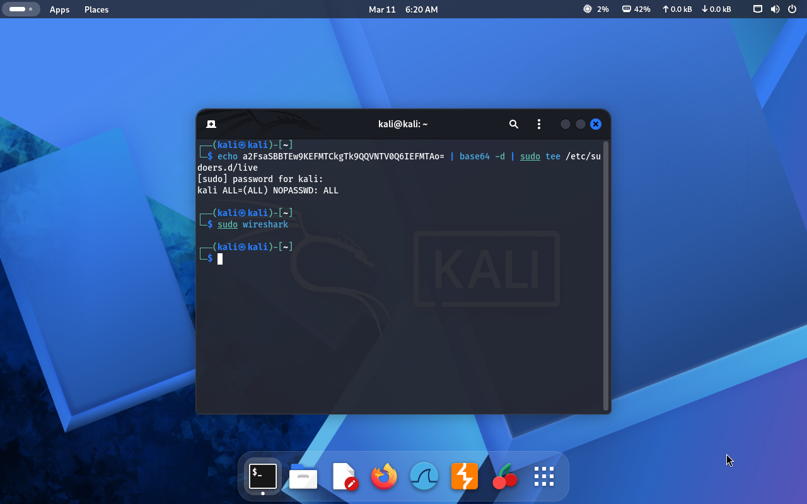This screenshot has width=807, height=504.
Task: Click the wired network status icon
Action: click(758, 9)
